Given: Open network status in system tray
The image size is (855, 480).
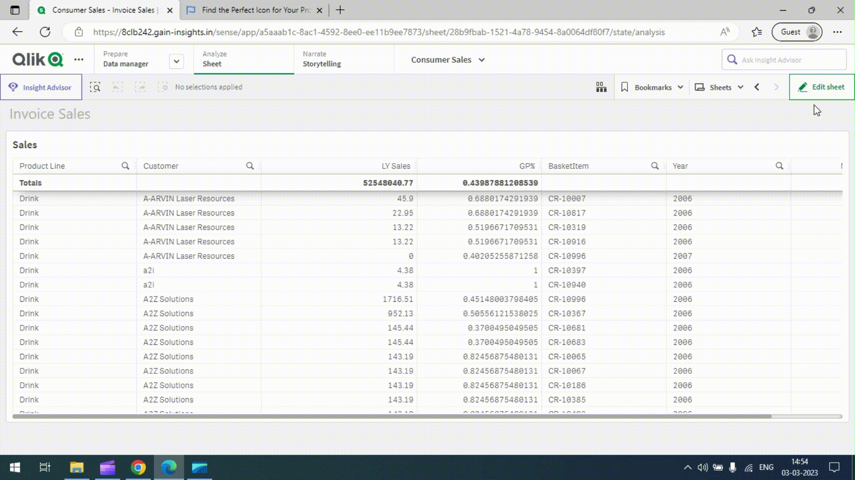Looking at the screenshot, I should [x=749, y=467].
